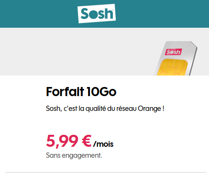The height and width of the screenshot is (174, 209).
Task: Click the gold chip on the SIM card
Action: pyautogui.click(x=173, y=67)
